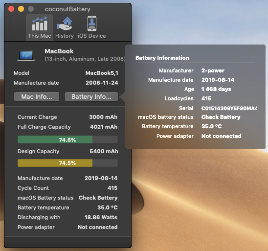Open the iOS Device phone icon
This screenshot has height=251, width=268.
pos(92,23)
